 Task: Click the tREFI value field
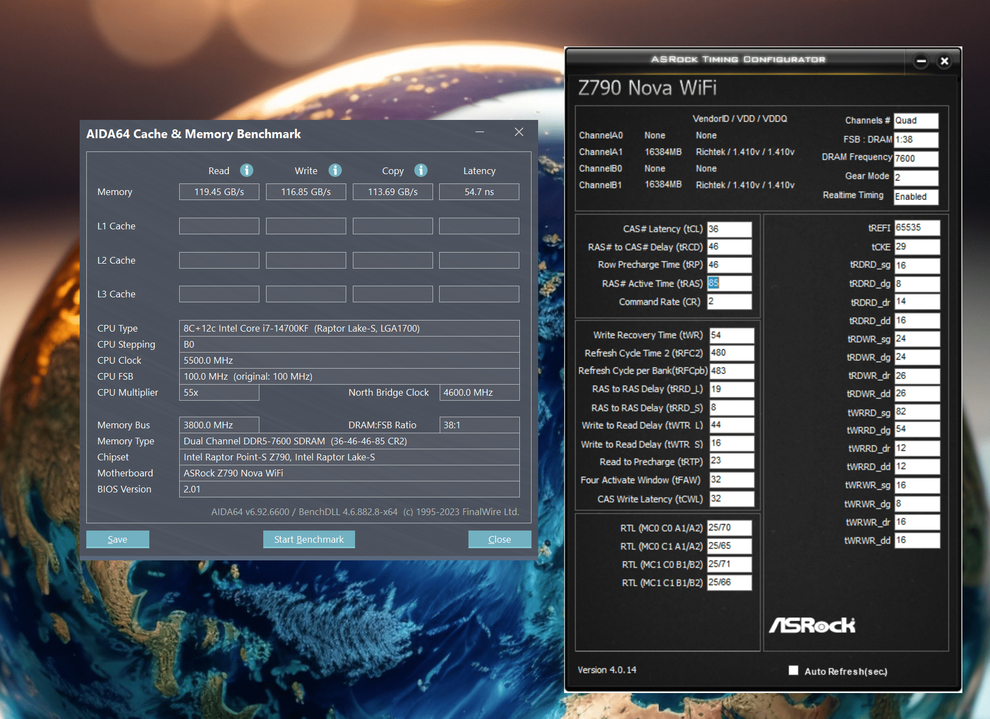[x=917, y=228]
